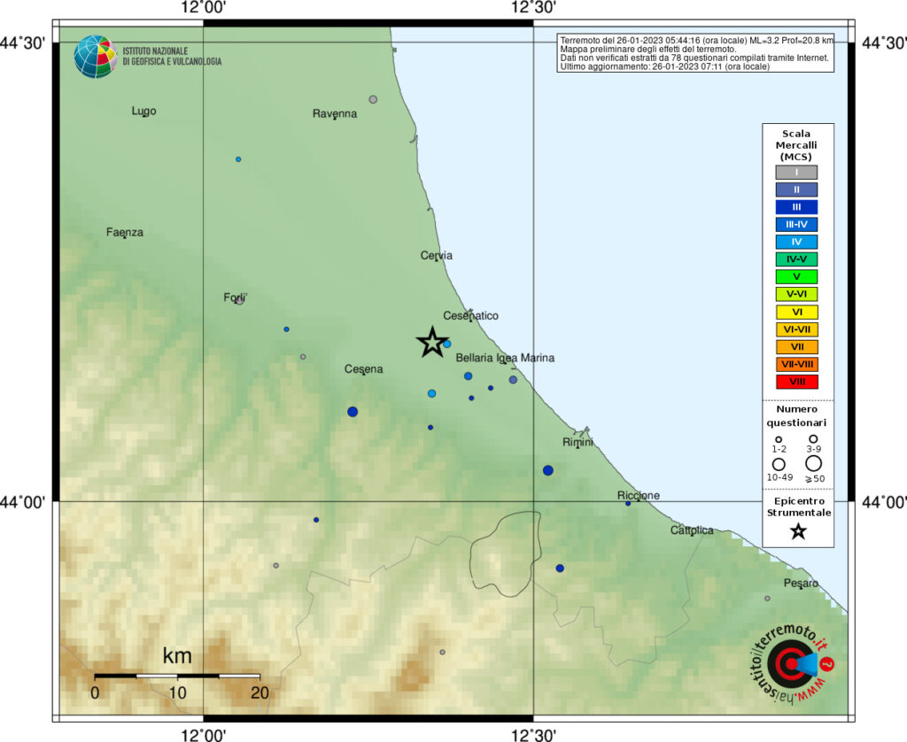Select the grade III swatch in the legend

pyautogui.click(x=796, y=207)
